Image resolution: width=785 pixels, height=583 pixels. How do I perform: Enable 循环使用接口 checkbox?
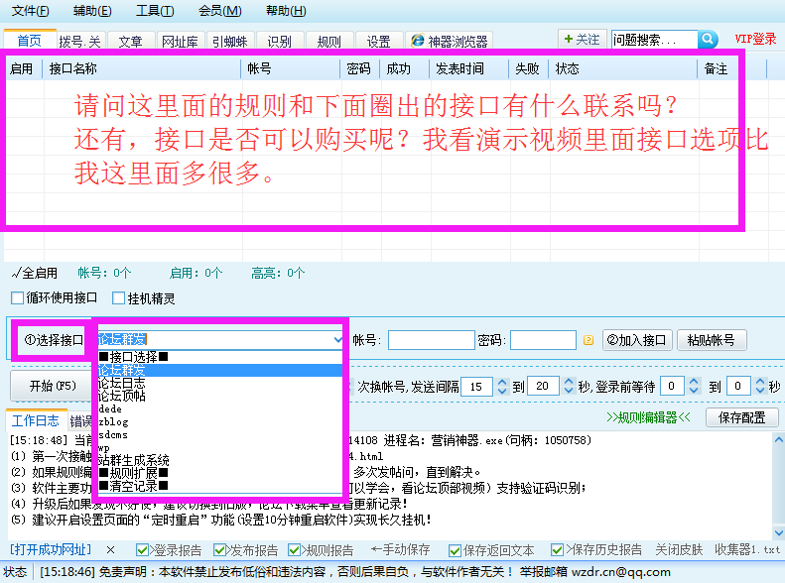[x=17, y=297]
